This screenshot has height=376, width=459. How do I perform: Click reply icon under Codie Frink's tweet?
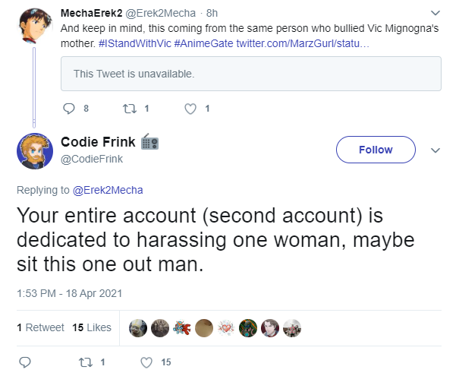click(25, 362)
